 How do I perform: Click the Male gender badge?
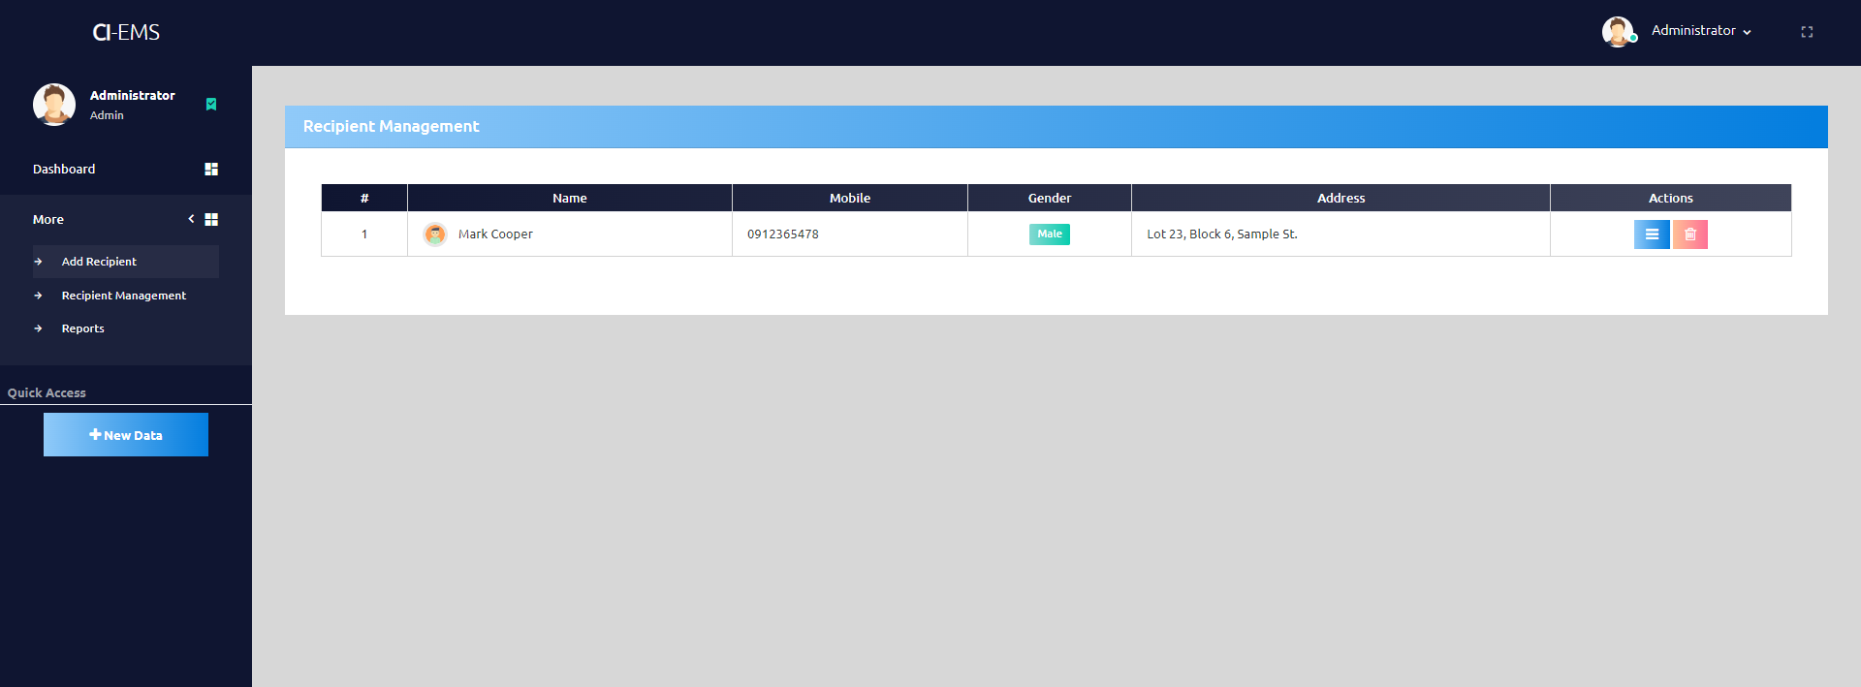1050,234
